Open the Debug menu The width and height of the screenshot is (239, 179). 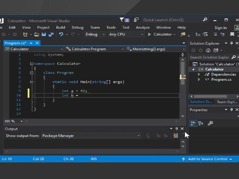tap(78, 27)
